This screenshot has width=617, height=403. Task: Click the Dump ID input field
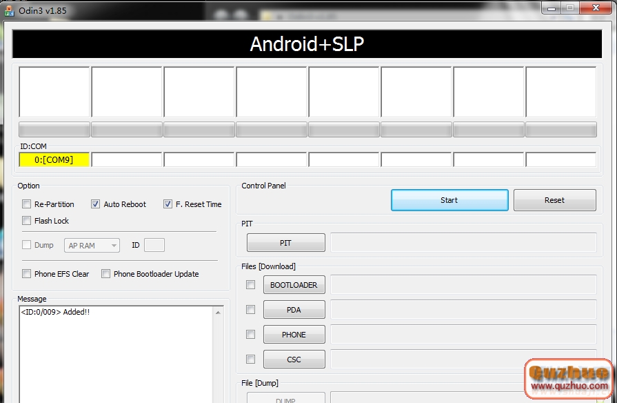[154, 245]
